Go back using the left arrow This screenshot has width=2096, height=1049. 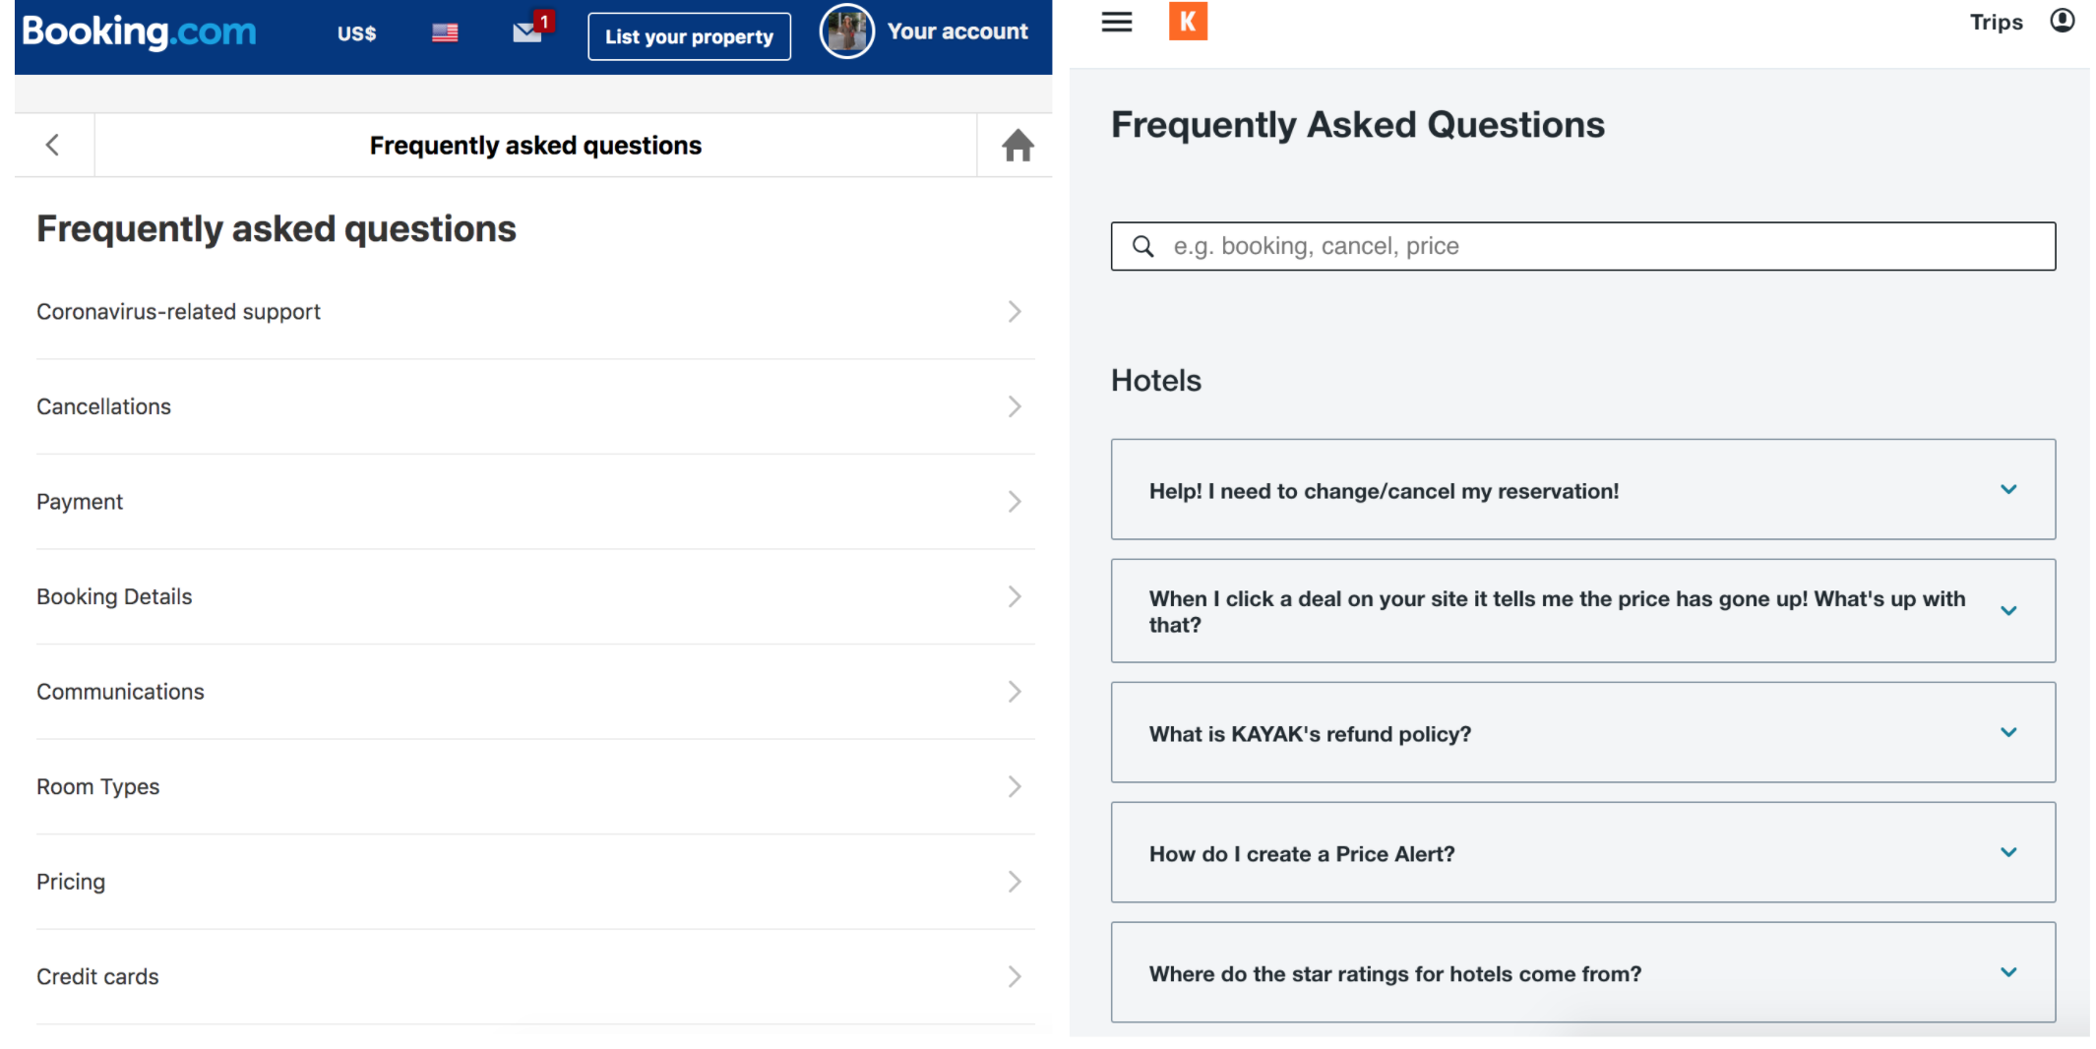pos(52,145)
